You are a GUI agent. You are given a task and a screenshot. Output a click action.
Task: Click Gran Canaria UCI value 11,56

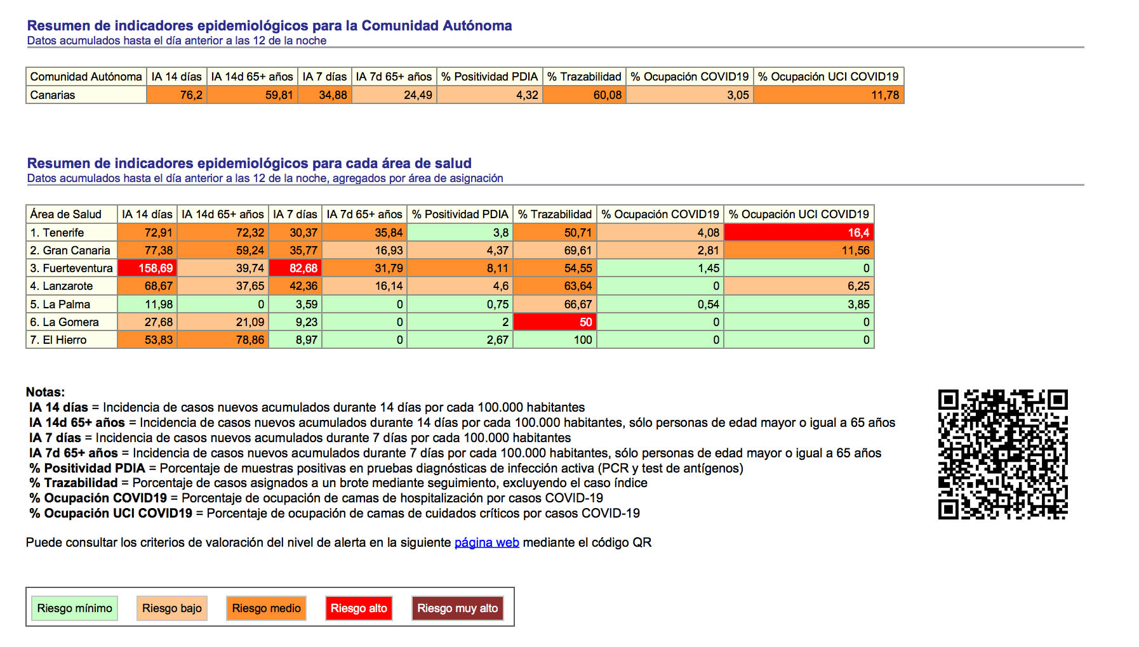799,251
